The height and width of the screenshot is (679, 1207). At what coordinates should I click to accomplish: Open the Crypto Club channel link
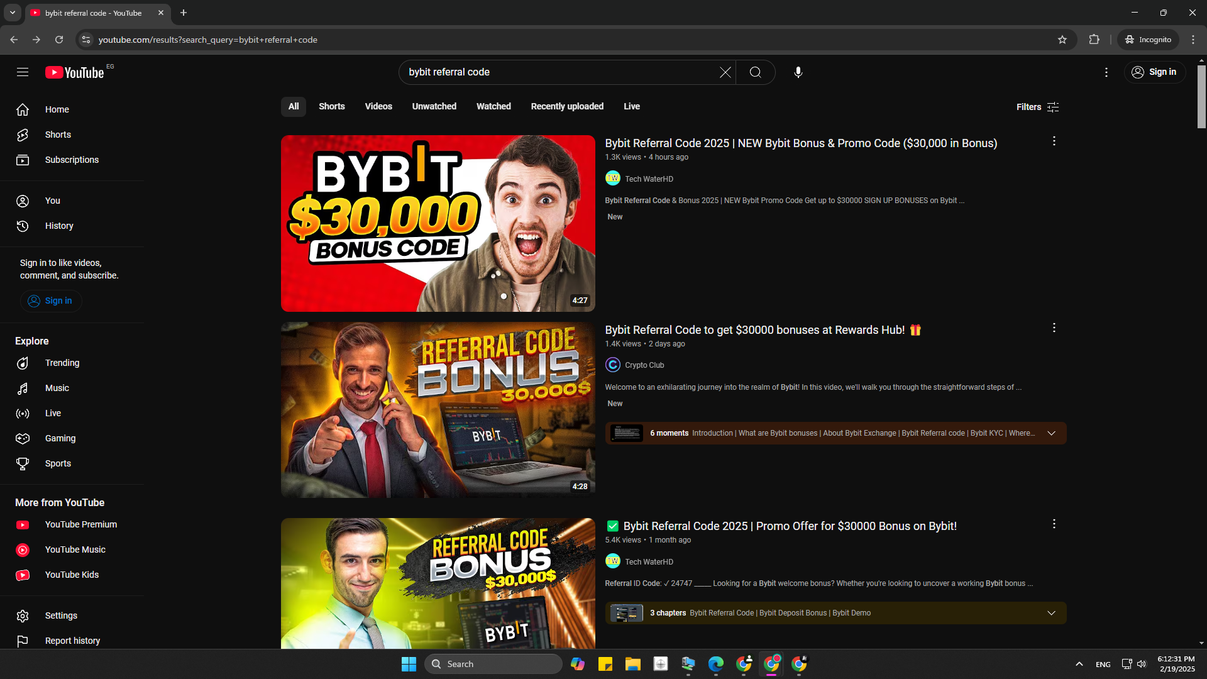tap(644, 365)
